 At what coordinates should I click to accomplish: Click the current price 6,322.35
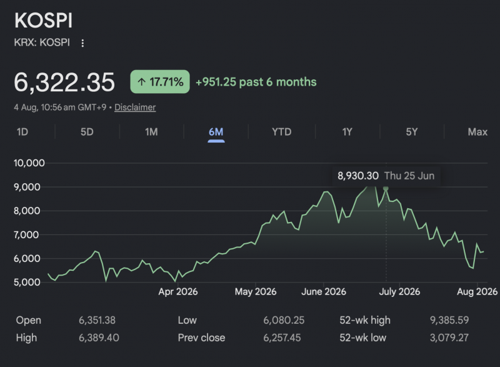64,83
